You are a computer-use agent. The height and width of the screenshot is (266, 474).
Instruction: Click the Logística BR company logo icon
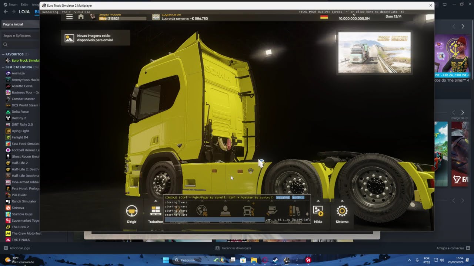pyautogui.click(x=156, y=17)
